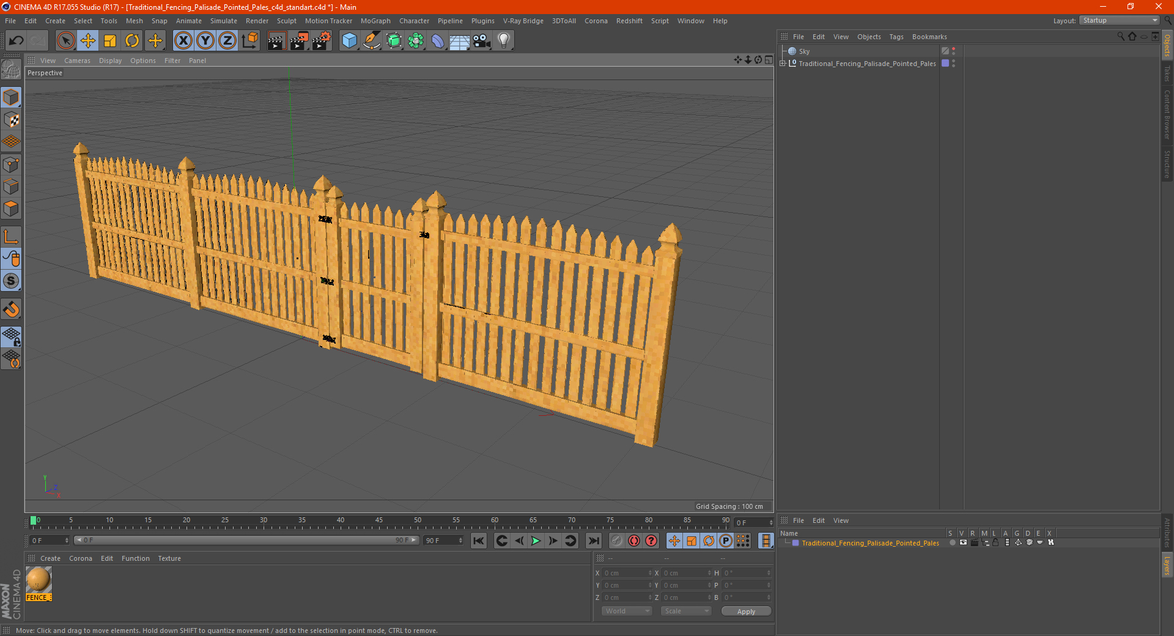Add a Light object bulb icon
Viewport: 1174px width, 636px height.
[x=504, y=41]
